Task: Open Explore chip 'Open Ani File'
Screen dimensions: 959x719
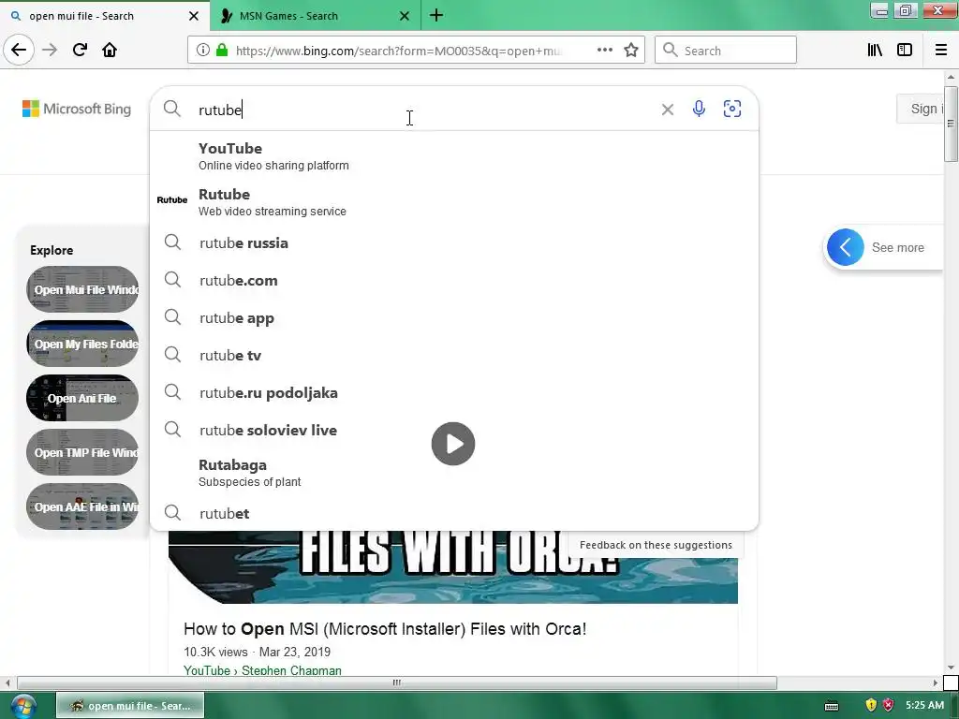Action: click(x=82, y=398)
